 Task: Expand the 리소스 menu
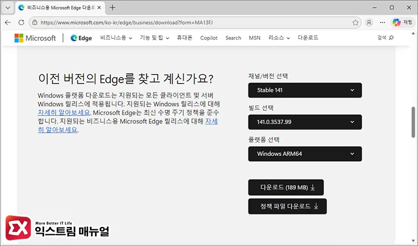(x=279, y=38)
